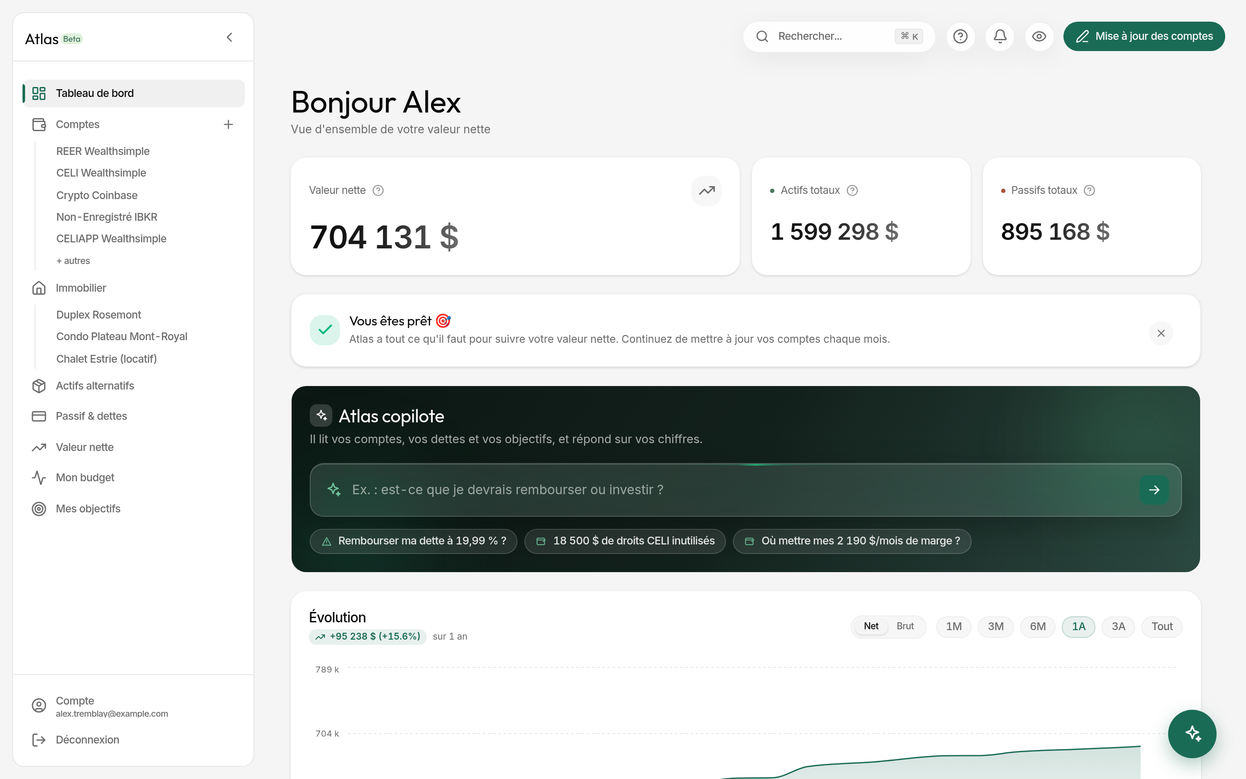The height and width of the screenshot is (779, 1246).
Task: Select Chalet Estrie (locatif) property
Action: point(106,359)
